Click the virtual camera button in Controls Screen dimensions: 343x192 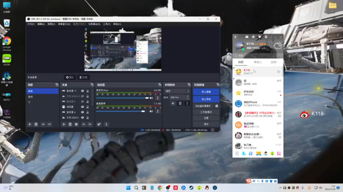pyautogui.click(x=203, y=106)
